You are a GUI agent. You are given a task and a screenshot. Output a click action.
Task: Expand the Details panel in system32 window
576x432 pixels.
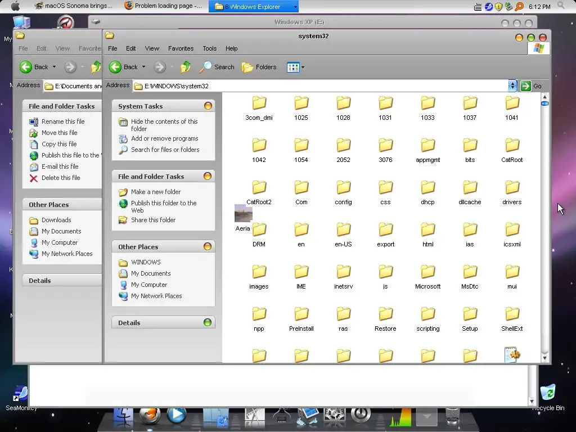pos(208,322)
